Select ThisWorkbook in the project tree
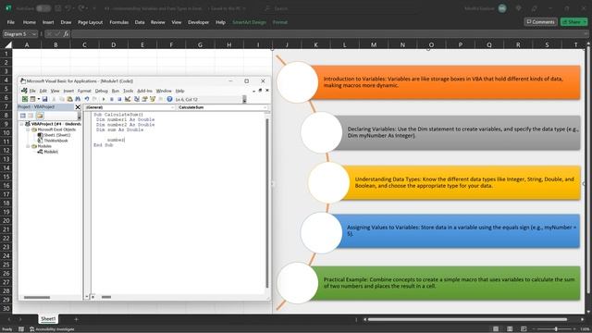Screen dimensions: 592x333 [x=55, y=141]
